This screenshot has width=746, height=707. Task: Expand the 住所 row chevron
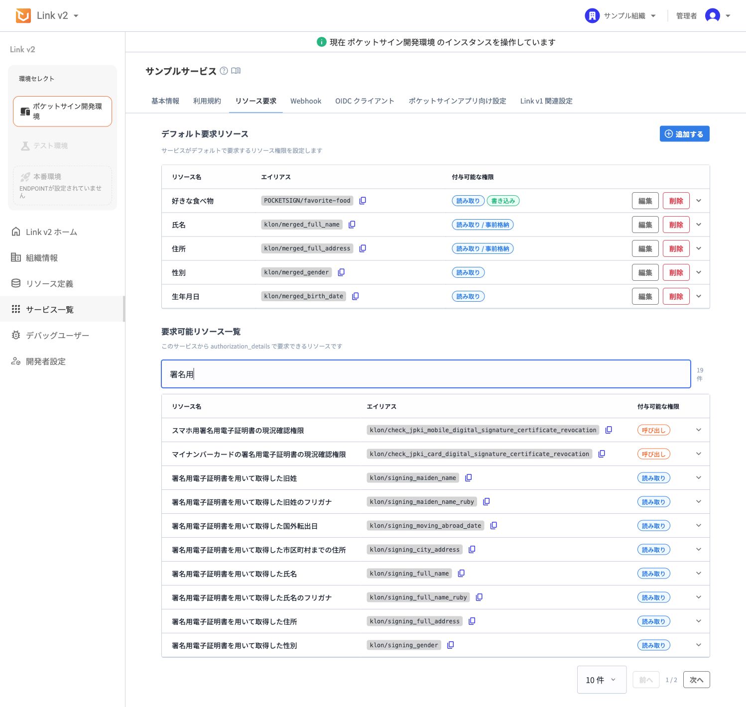pos(699,248)
